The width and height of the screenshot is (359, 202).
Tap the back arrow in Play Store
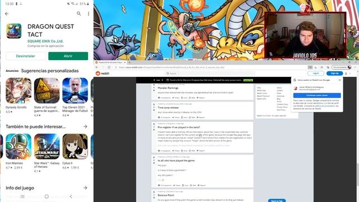tap(7, 13)
